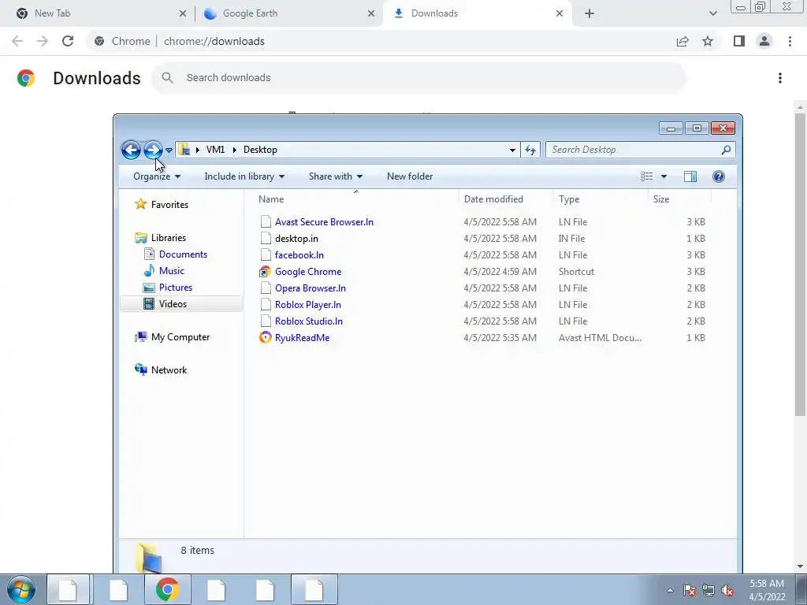Expand the arrow between VM1 and Desktop

tap(234, 150)
